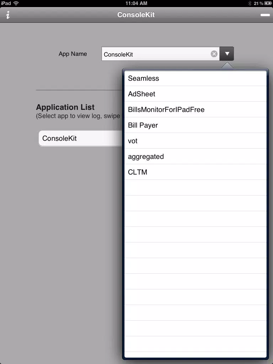Open the info icon in the title bar
The image size is (273, 364).
point(8,15)
